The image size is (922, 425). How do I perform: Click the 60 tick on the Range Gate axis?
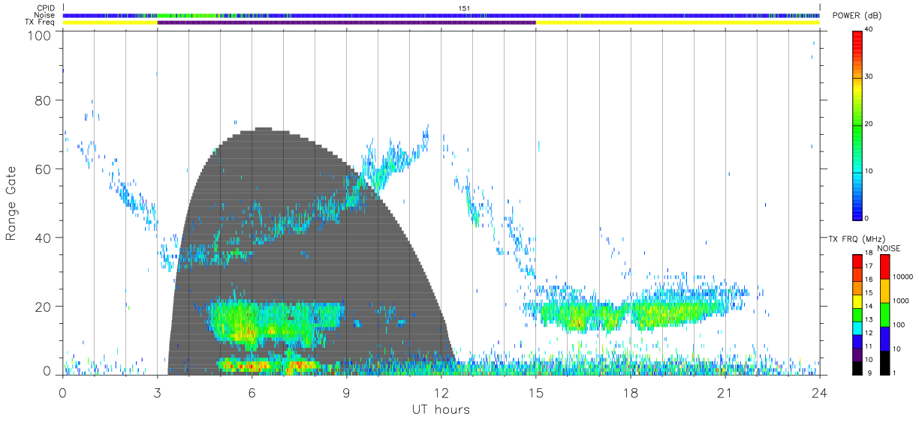[x=44, y=169]
